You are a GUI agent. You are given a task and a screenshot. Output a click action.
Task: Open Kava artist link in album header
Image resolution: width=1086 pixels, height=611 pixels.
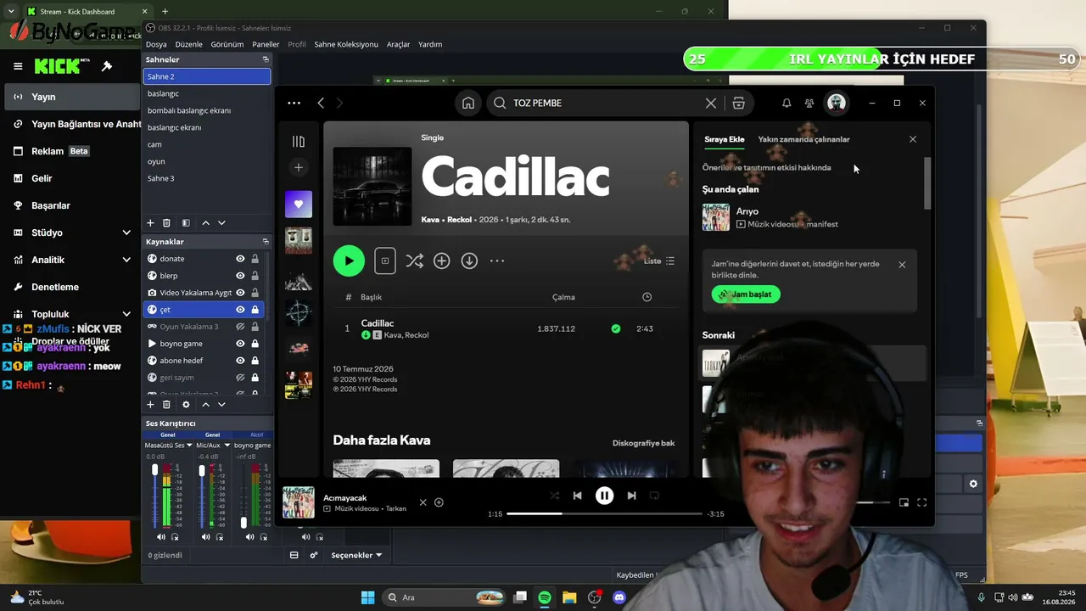[x=430, y=220]
